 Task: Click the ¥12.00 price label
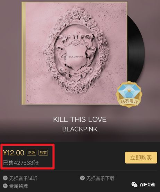14,153
